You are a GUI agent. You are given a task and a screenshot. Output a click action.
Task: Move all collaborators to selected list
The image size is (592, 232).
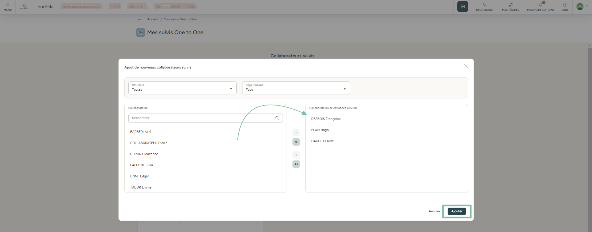click(296, 142)
